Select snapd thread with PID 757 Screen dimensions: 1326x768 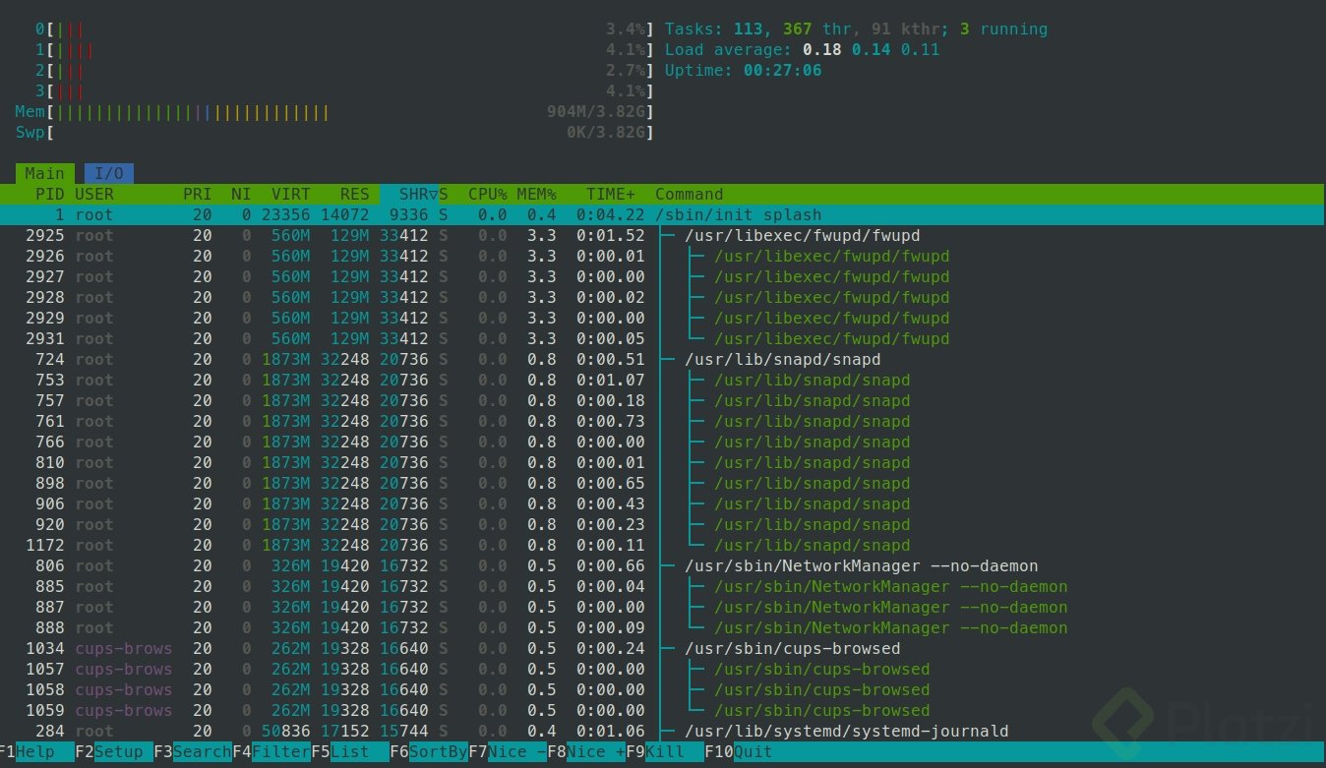pyautogui.click(x=663, y=401)
